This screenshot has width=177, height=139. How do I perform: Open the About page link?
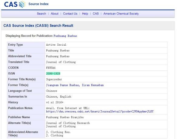click(55, 14)
